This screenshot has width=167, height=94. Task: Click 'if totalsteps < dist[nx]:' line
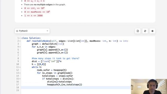coord(58,79)
